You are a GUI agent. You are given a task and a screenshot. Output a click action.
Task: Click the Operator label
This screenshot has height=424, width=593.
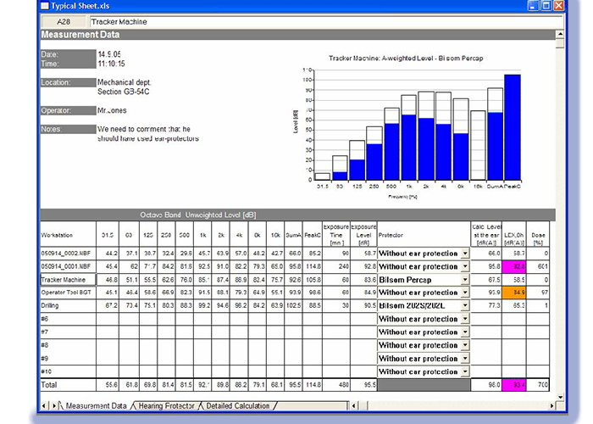[68, 110]
